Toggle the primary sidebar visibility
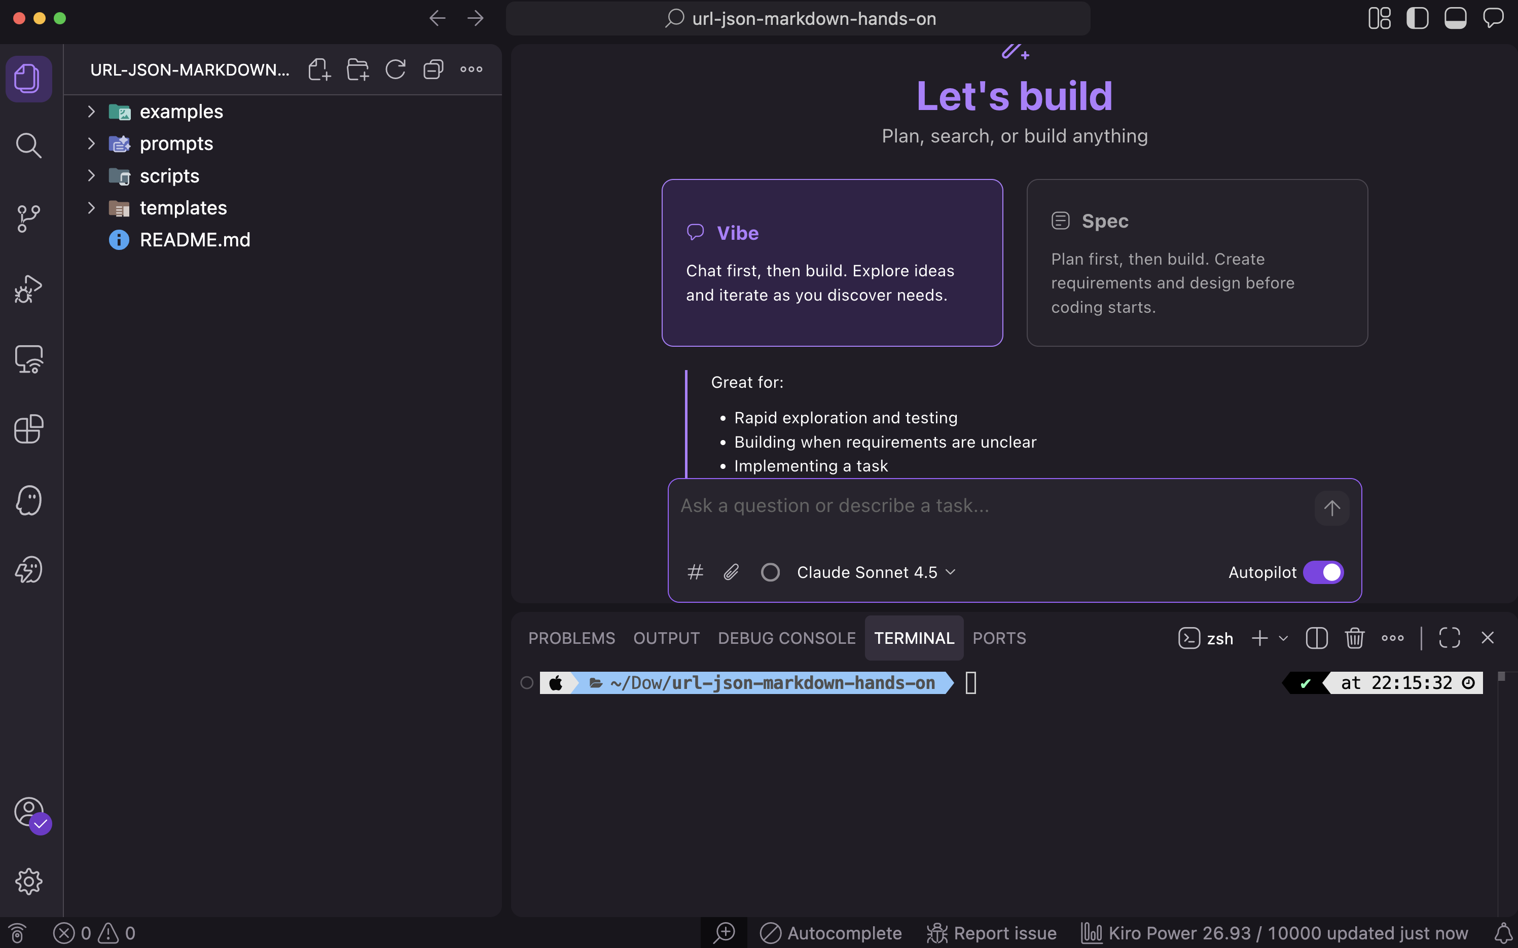 [x=1417, y=18]
